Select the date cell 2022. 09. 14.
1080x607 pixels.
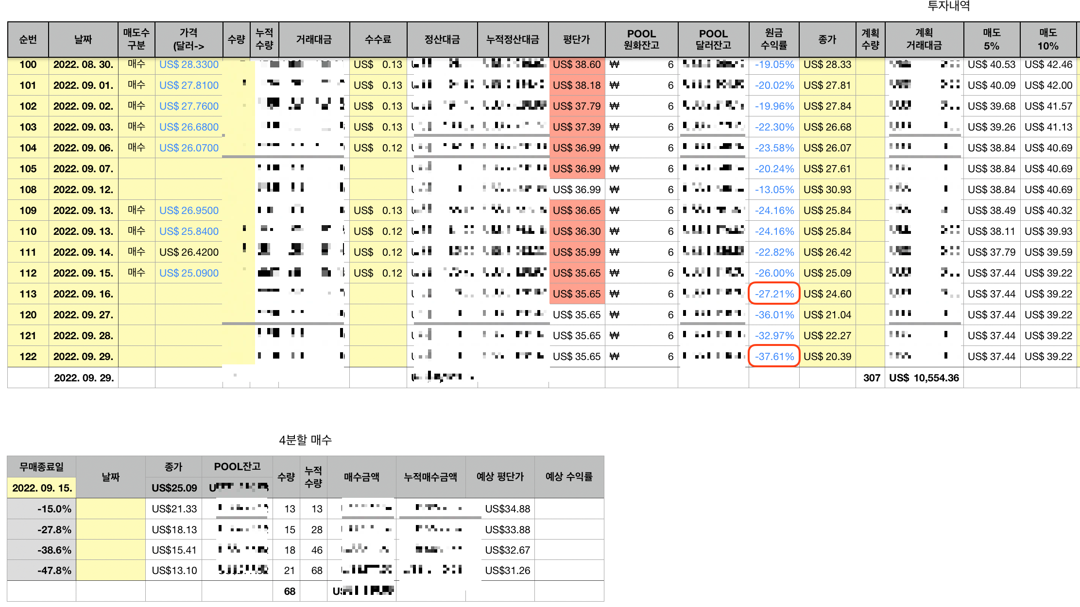click(x=83, y=252)
